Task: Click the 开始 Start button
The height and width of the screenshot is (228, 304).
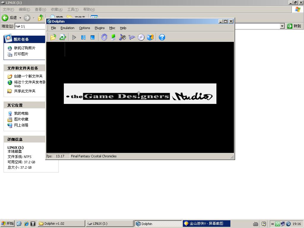Action: 7,224
